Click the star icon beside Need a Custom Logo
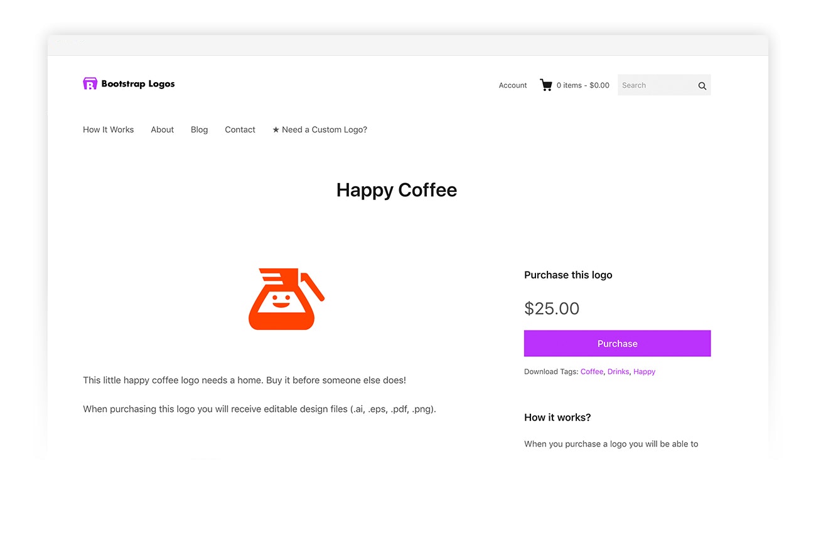Screen dimensions: 816x533 click(x=276, y=129)
